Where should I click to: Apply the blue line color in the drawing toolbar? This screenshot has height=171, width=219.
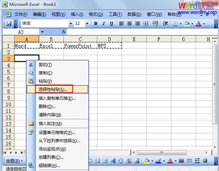click(x=158, y=161)
